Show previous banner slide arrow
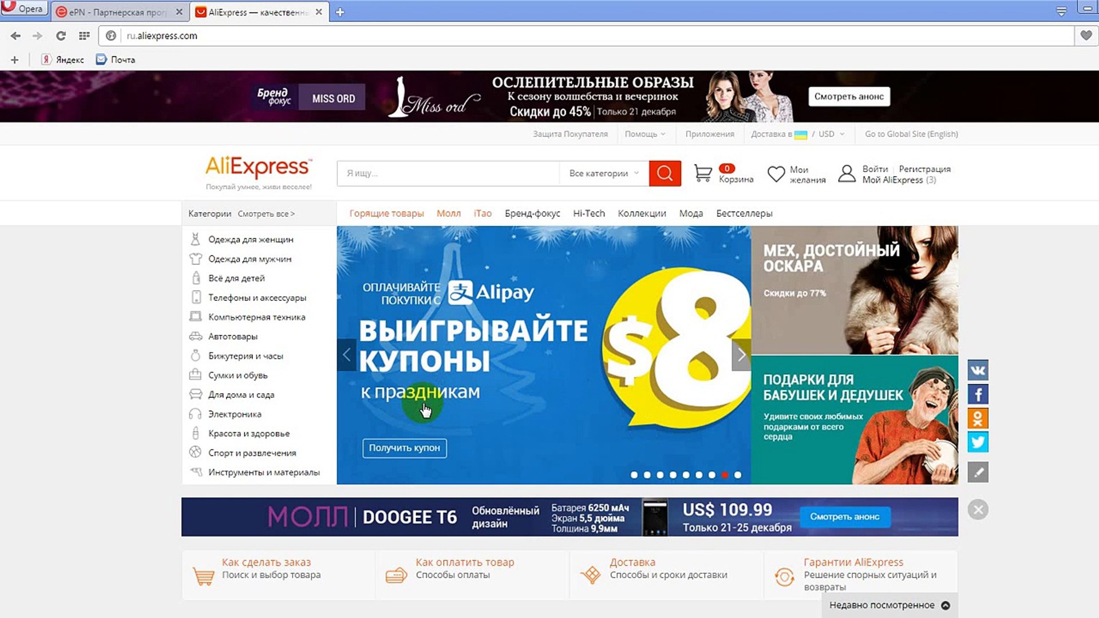This screenshot has width=1099, height=618. (346, 355)
